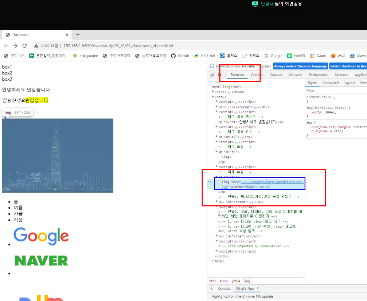Go forward with the browser forward arrow

pyautogui.click(x=15, y=46)
